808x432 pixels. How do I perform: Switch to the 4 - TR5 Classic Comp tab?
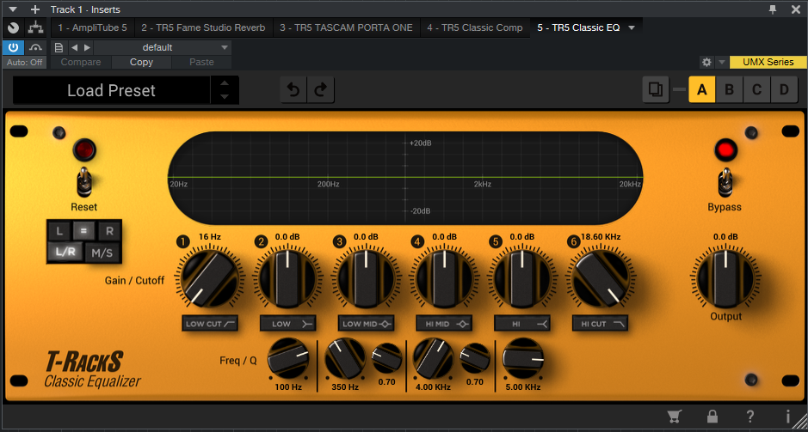(475, 27)
